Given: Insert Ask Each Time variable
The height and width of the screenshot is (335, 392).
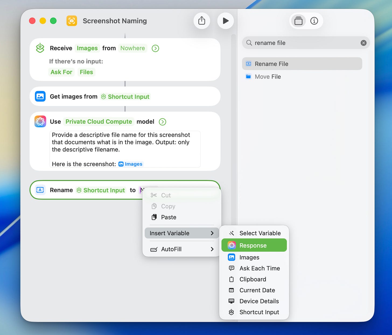Looking at the screenshot, I should click(x=254, y=268).
